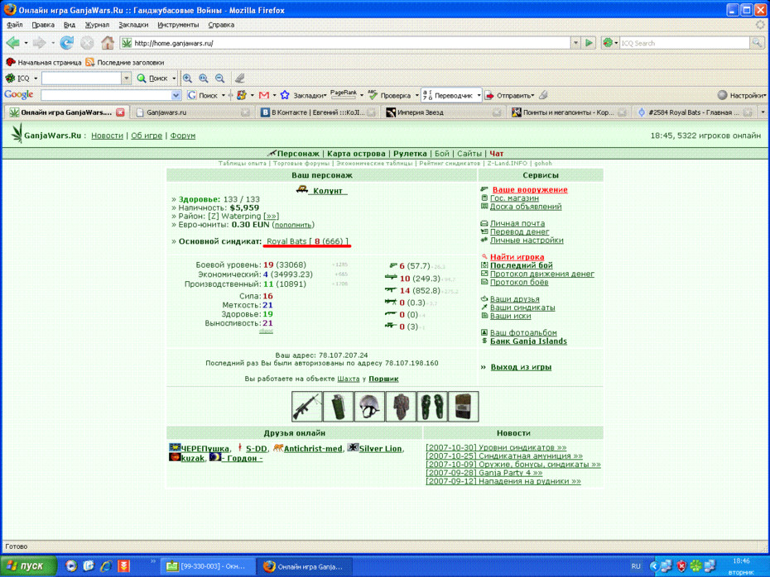
Task: Open the 99-330-003 taskbar window button
Action: [207, 566]
